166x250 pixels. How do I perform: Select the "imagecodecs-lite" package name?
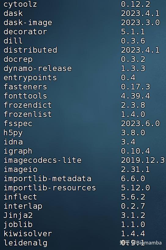pyautogui.click(x=42, y=160)
